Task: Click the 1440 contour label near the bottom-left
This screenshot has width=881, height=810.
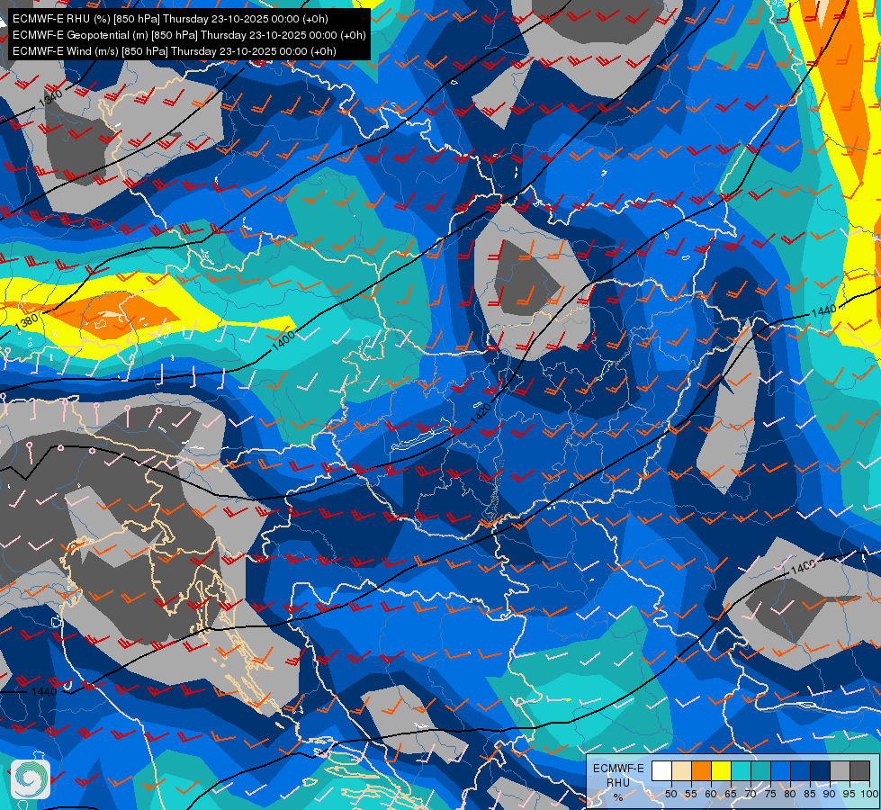Action: 44,691
